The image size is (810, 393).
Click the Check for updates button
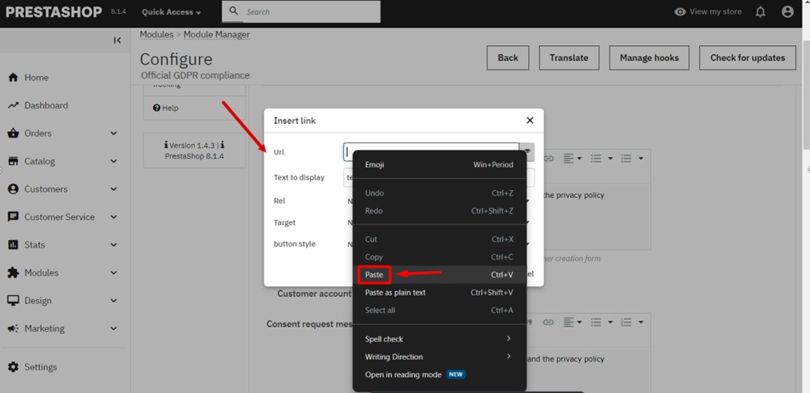[748, 57]
